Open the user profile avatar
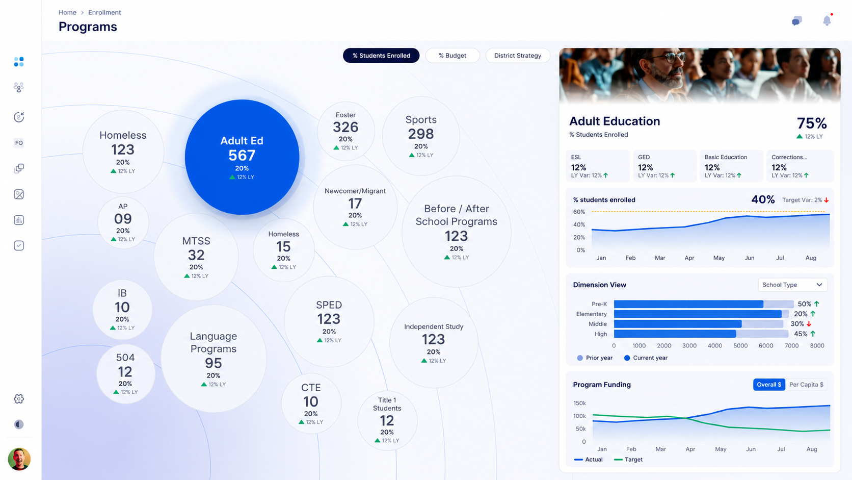 [x=19, y=459]
